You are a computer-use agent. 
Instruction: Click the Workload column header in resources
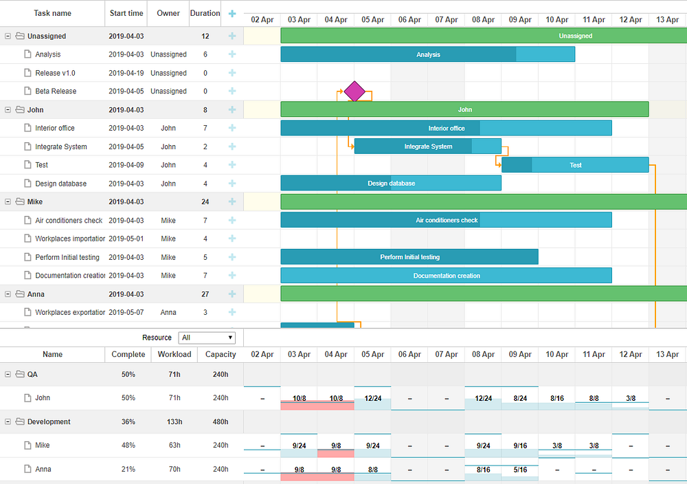[x=174, y=354]
